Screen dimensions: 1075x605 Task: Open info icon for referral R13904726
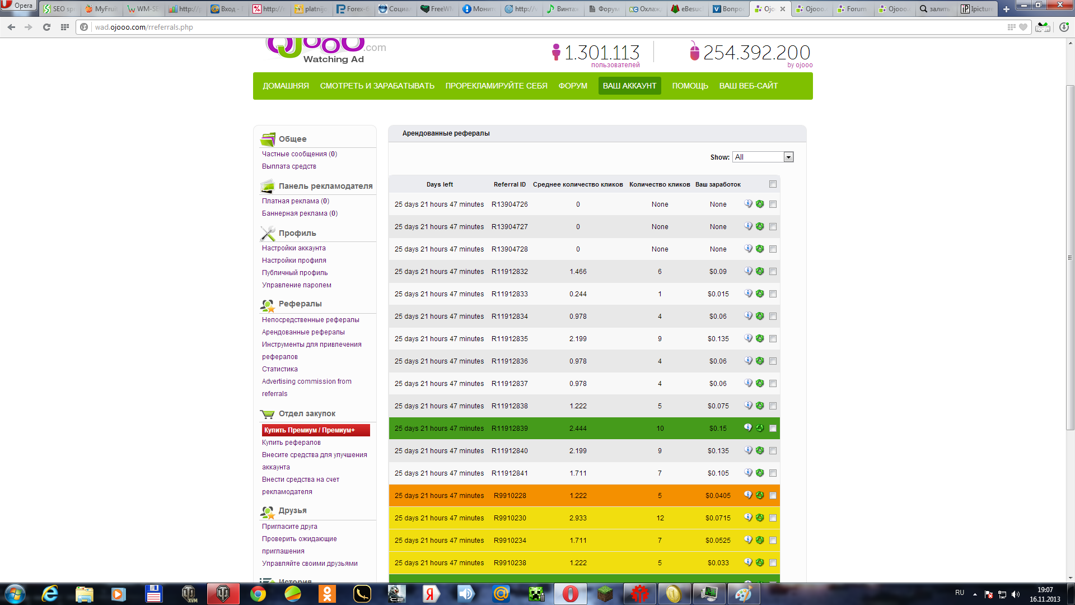[x=748, y=204]
